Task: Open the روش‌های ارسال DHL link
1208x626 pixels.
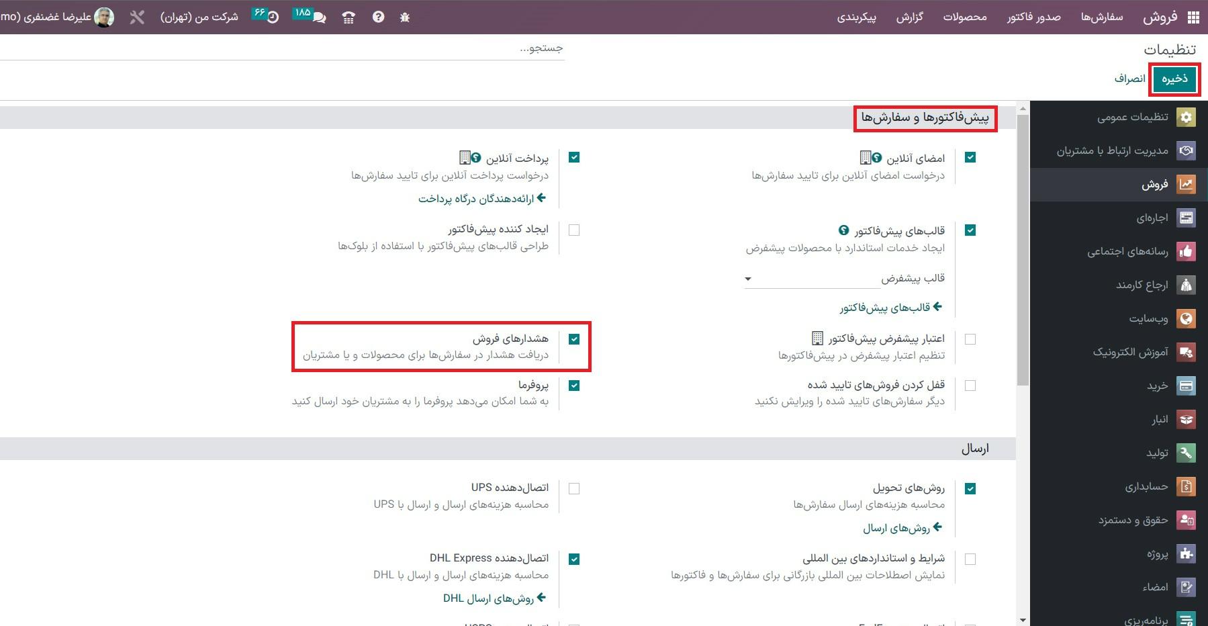Action: (495, 598)
